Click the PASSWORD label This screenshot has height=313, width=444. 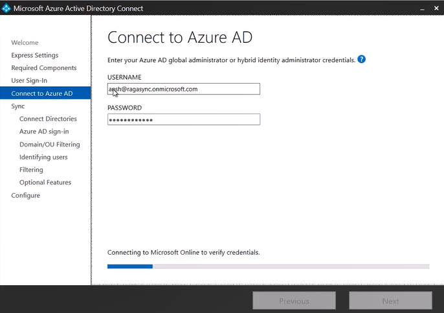[x=124, y=108]
